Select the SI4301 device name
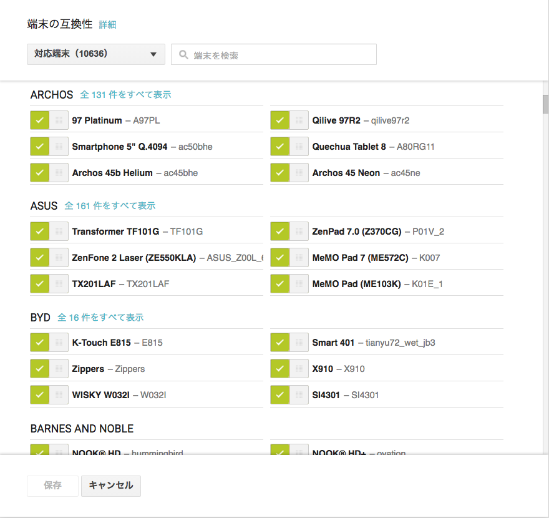 tap(326, 395)
